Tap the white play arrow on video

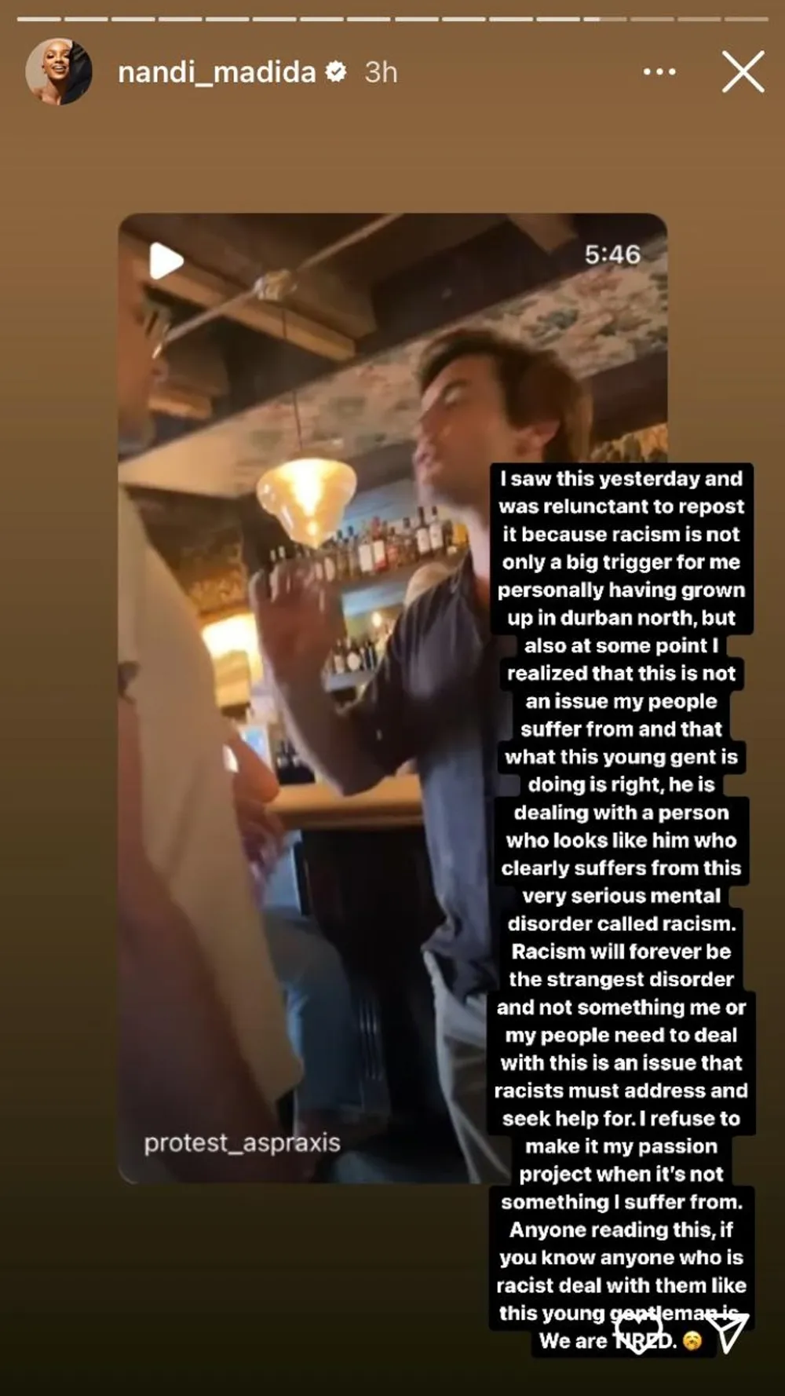click(166, 261)
